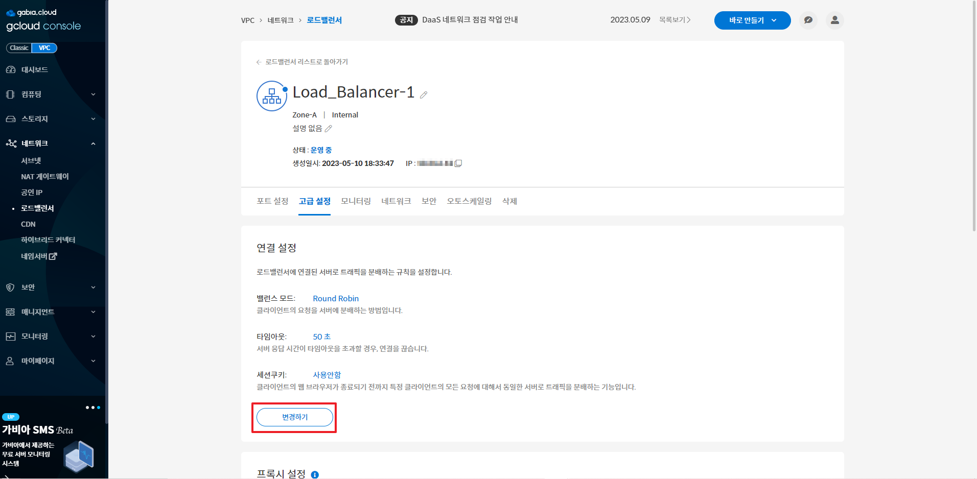Viewport: 977px width, 479px height.
Task: Click 목록보기 notices link
Action: pos(674,20)
